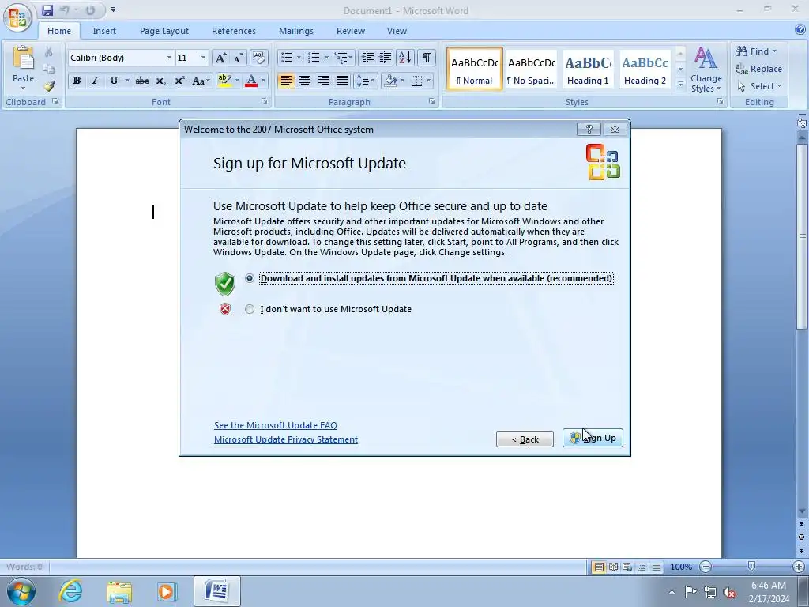
Task: Open the font size 11 dropdown
Action: (203, 57)
